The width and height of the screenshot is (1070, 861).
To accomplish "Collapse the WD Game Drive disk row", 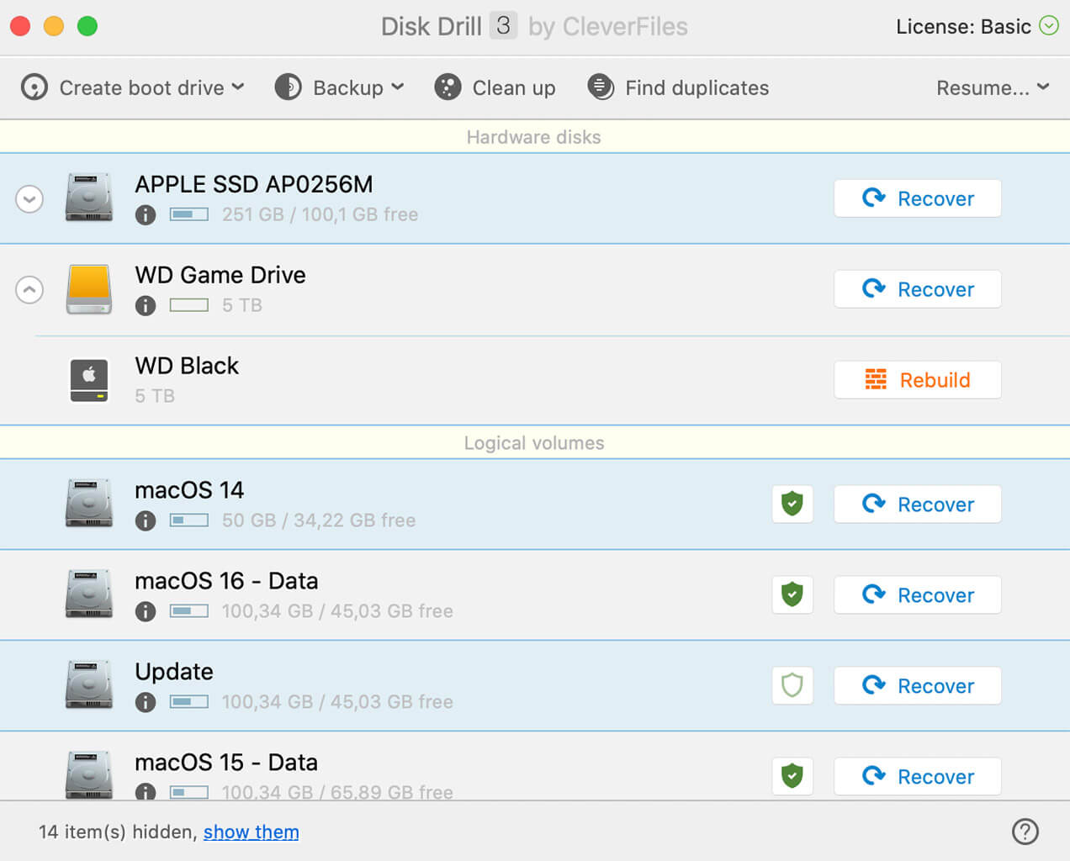I will pyautogui.click(x=29, y=290).
